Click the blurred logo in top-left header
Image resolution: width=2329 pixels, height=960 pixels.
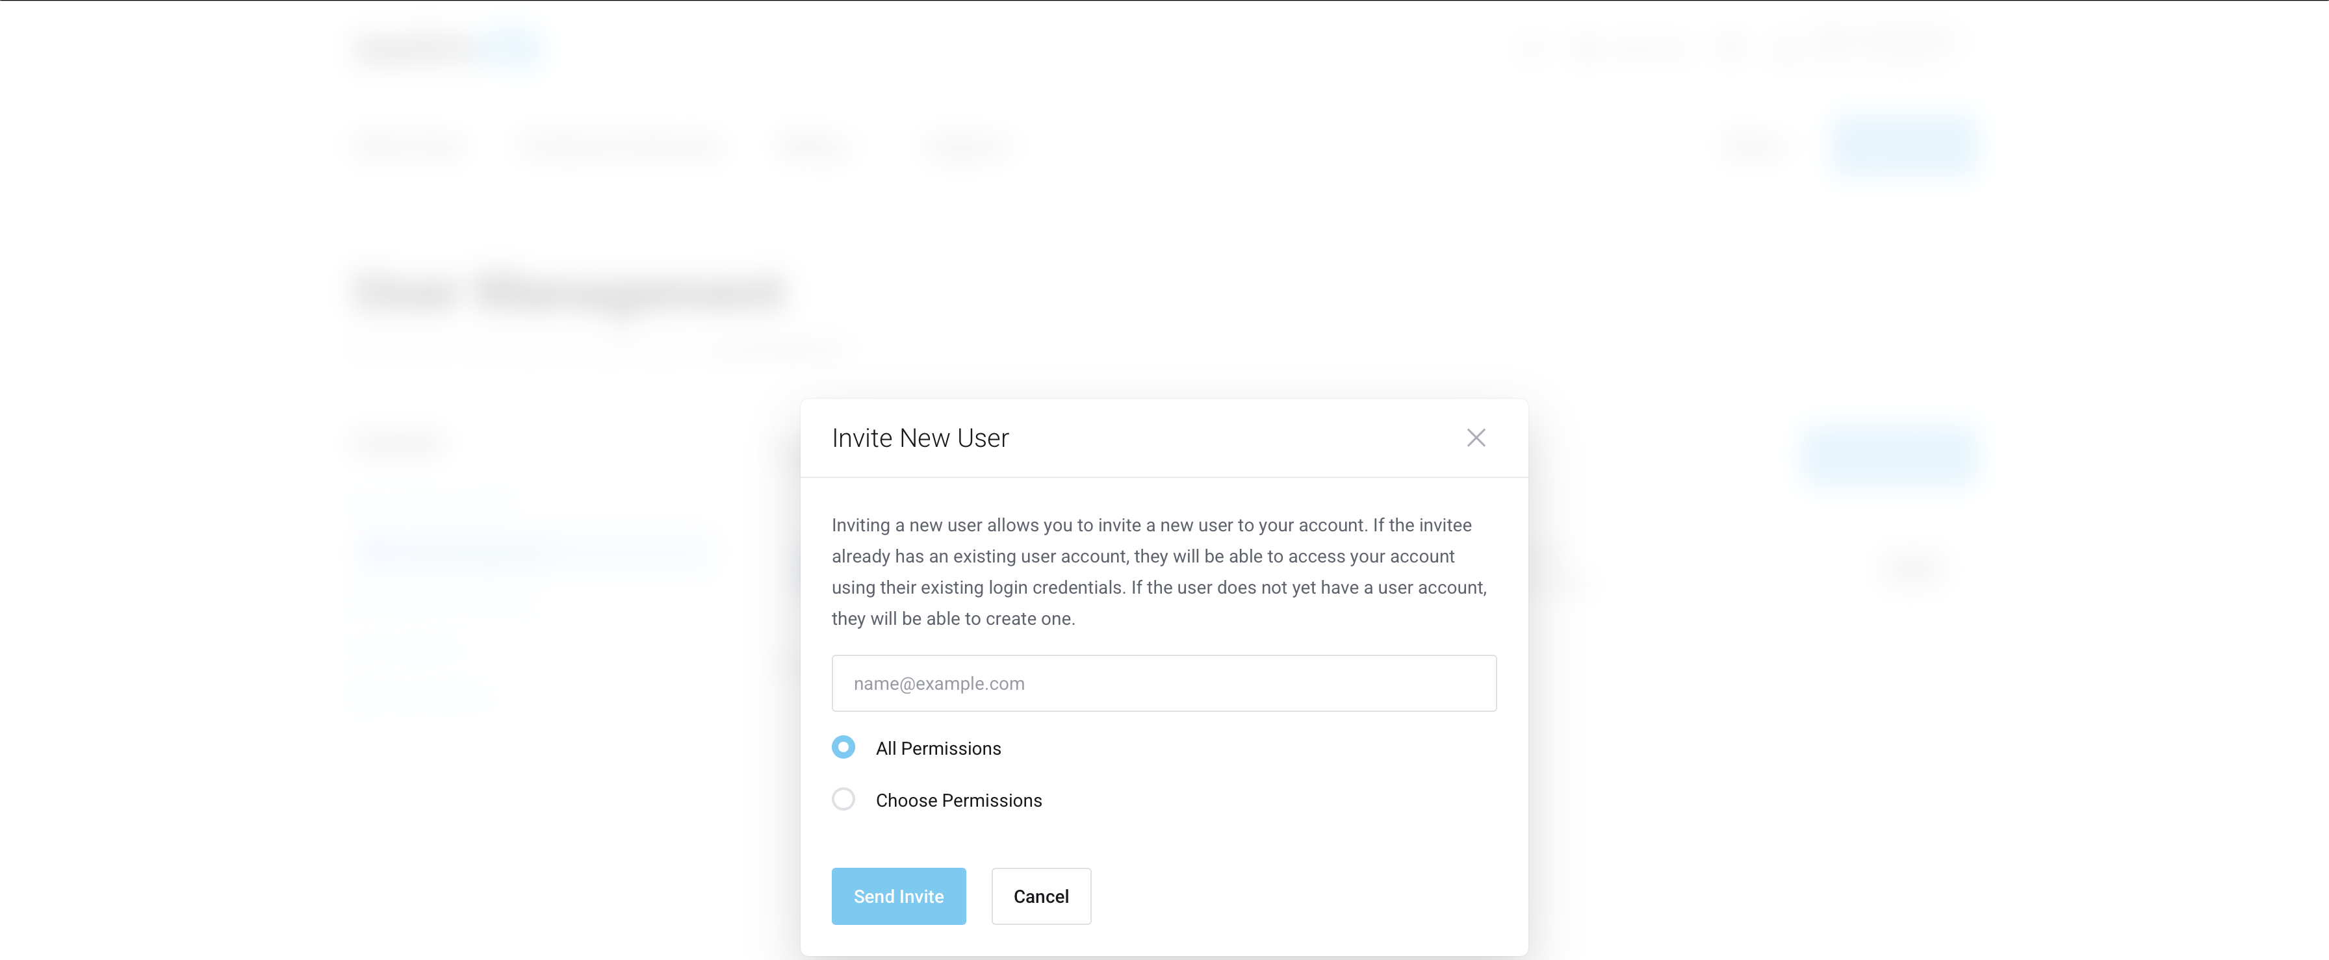[x=448, y=48]
